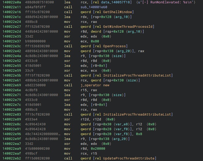Select the UpdateProcThreadAttribute import name

coord(129,158)
